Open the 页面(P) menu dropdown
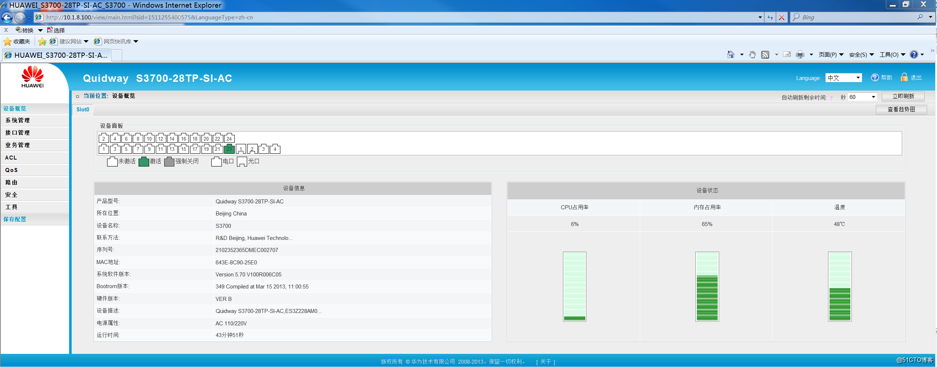This screenshot has width=937, height=367. coord(831,54)
